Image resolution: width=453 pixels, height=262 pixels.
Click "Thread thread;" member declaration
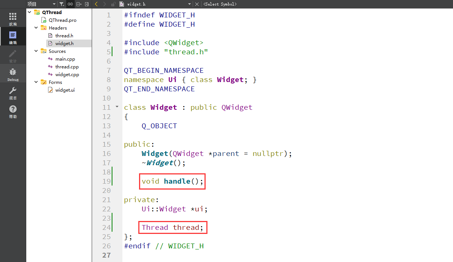coord(173,227)
